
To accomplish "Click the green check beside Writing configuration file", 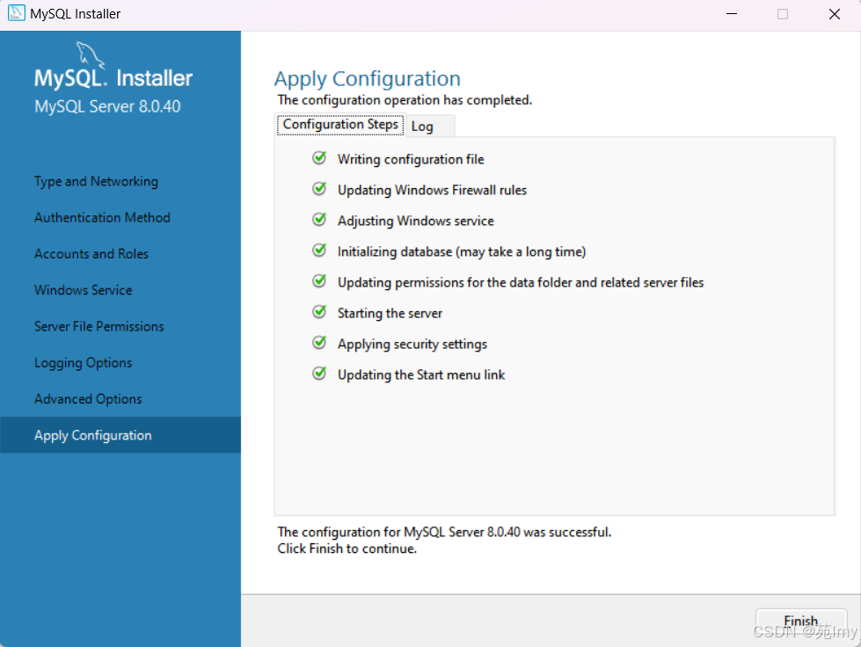I will coord(319,158).
